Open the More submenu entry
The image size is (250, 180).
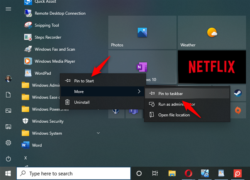103,92
